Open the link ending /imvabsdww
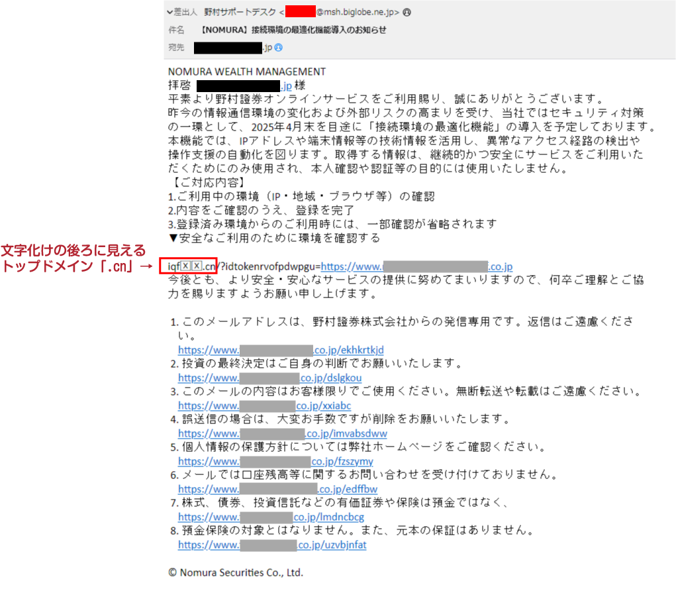The width and height of the screenshot is (676, 591). pyautogui.click(x=283, y=433)
